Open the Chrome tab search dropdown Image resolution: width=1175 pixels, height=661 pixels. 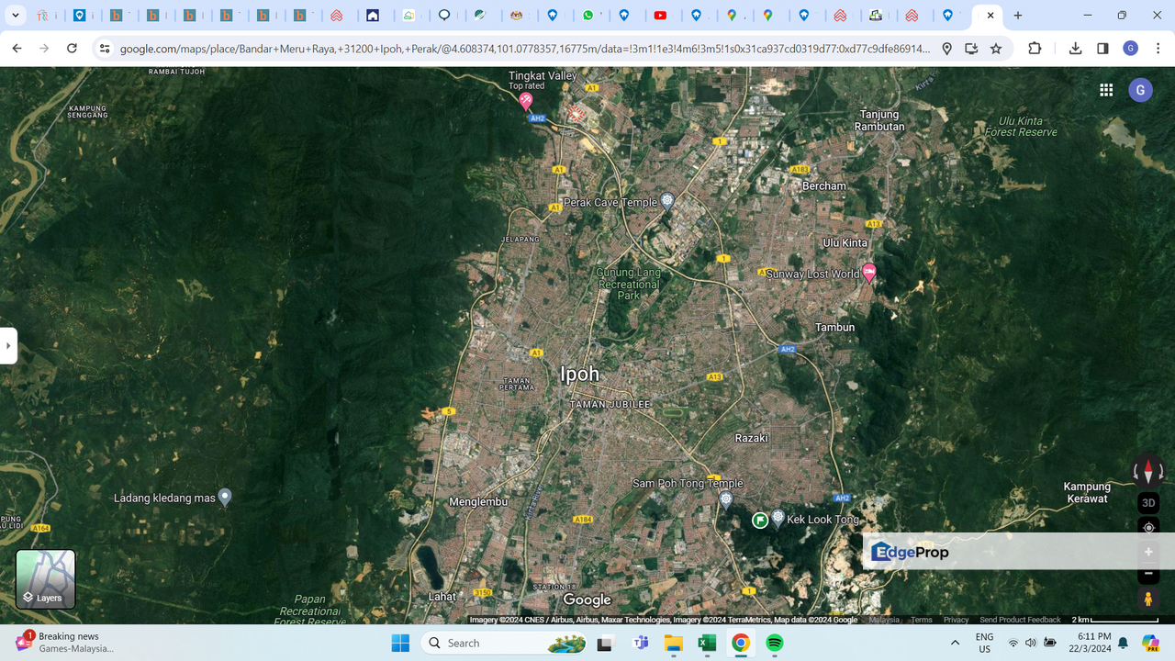[x=16, y=16]
